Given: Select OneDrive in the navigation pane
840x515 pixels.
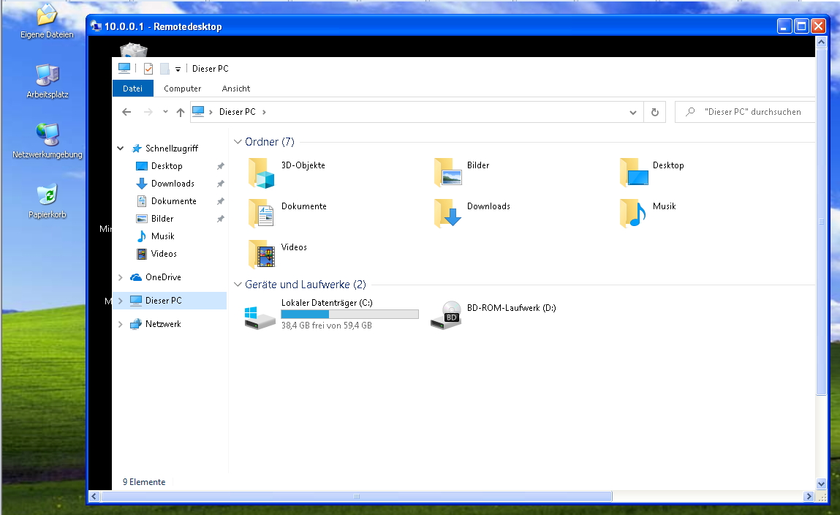Looking at the screenshot, I should click(163, 277).
